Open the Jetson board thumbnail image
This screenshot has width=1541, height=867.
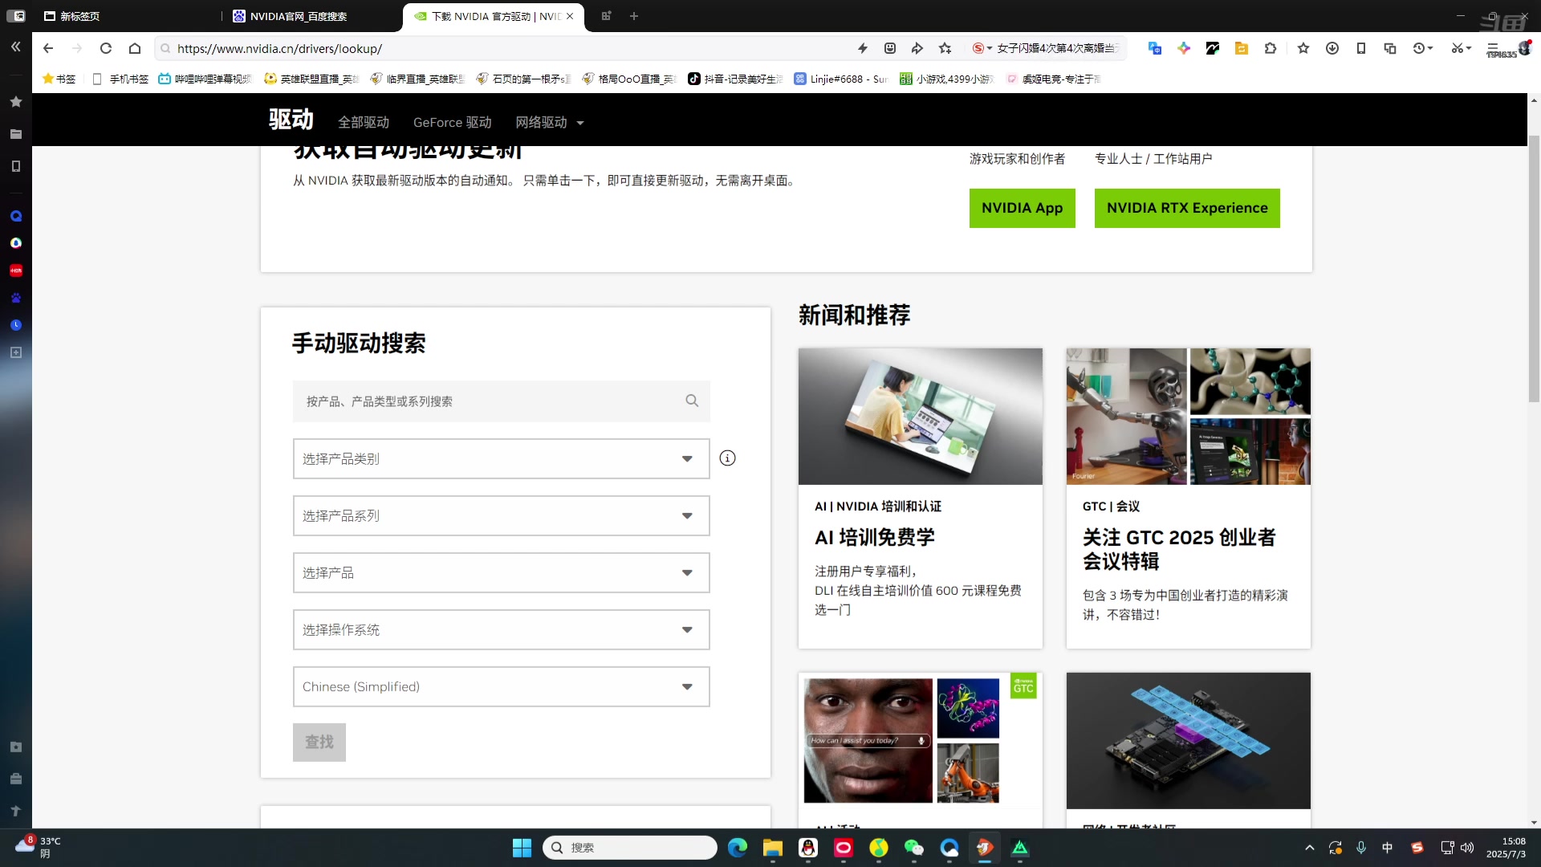coord(1188,740)
